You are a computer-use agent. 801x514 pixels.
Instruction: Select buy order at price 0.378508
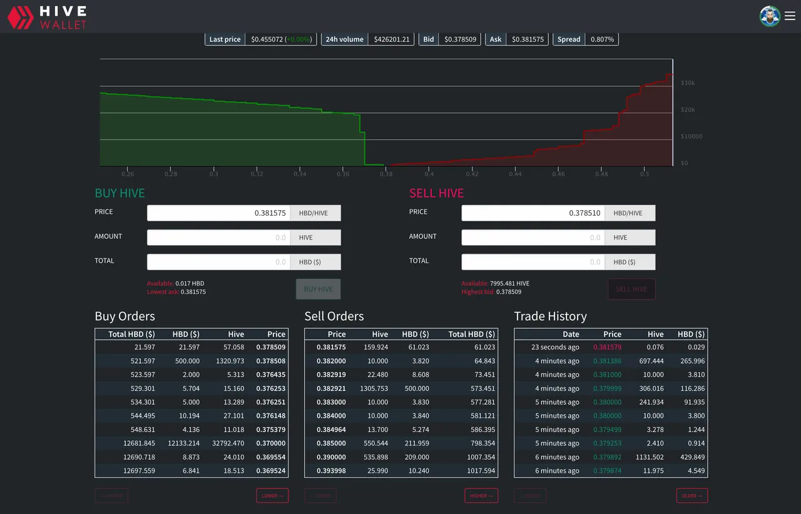pyautogui.click(x=191, y=361)
